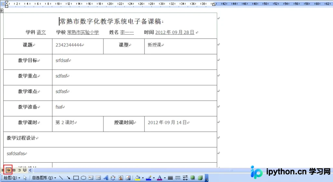333x182 pixels.
Task: Open Shadow Style options
Action: coord(193,178)
